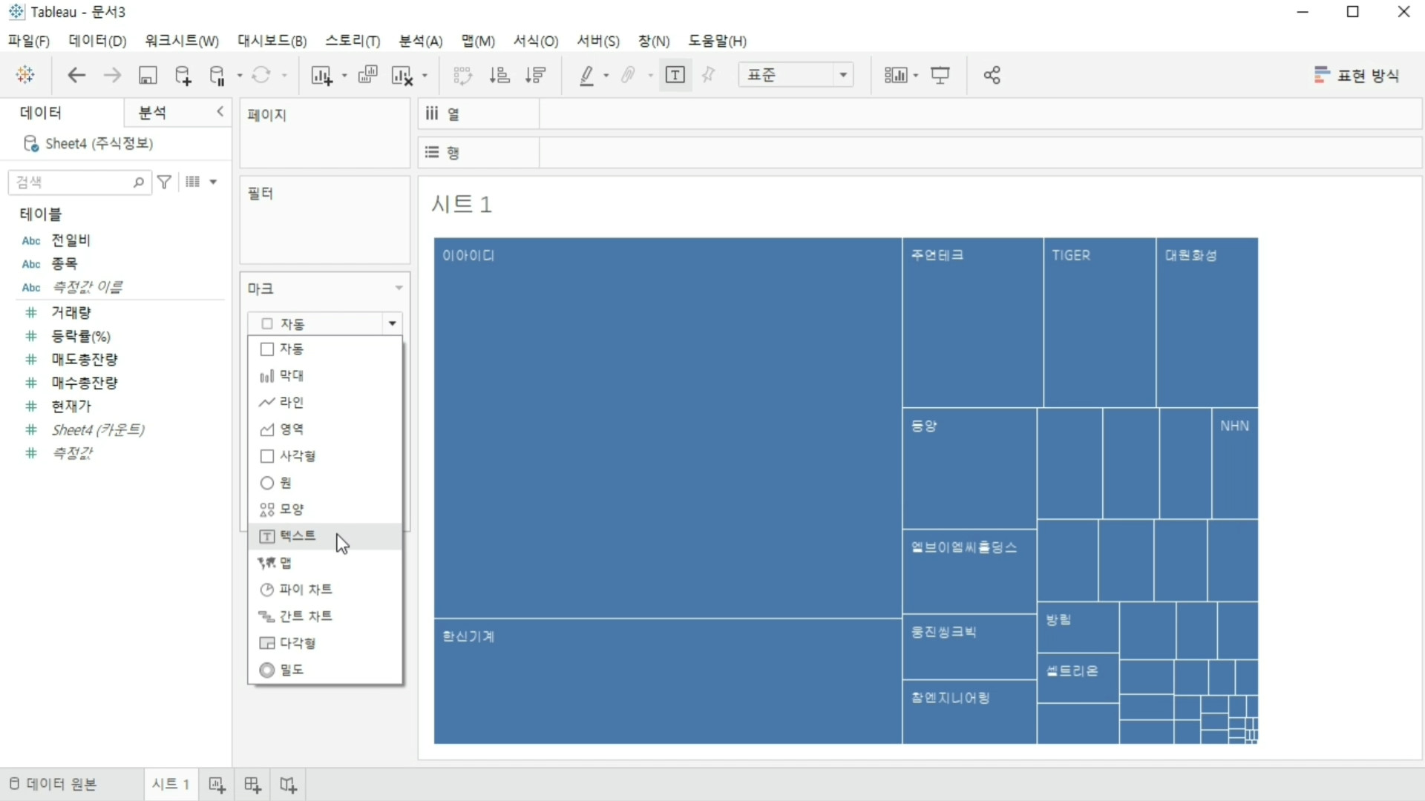The image size is (1425, 801).
Task: Click the share workbook icon
Action: [x=992, y=75]
